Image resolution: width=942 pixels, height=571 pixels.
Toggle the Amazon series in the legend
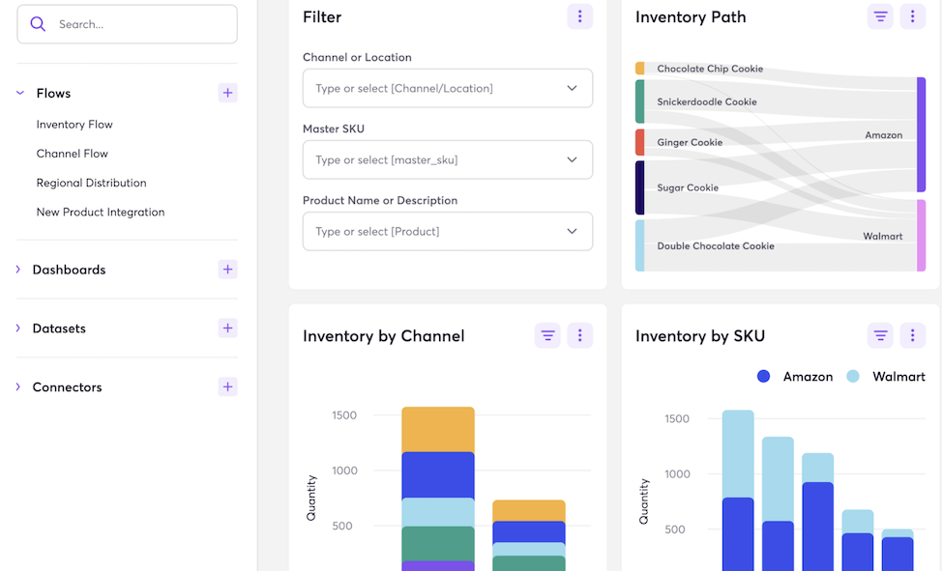click(794, 376)
